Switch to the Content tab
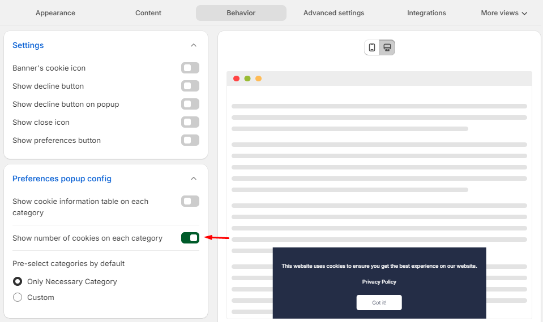Viewport: 543px width, 322px height. click(x=148, y=13)
